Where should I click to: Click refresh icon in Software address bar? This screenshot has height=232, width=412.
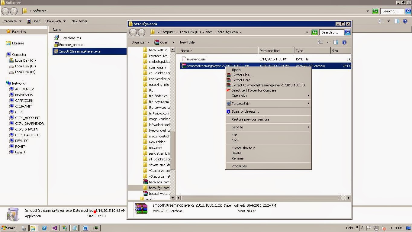pyautogui.click(x=375, y=11)
